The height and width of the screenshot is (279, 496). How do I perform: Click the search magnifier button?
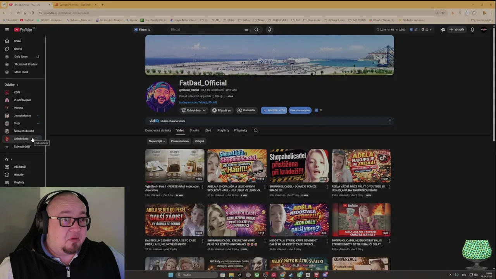[256, 29]
